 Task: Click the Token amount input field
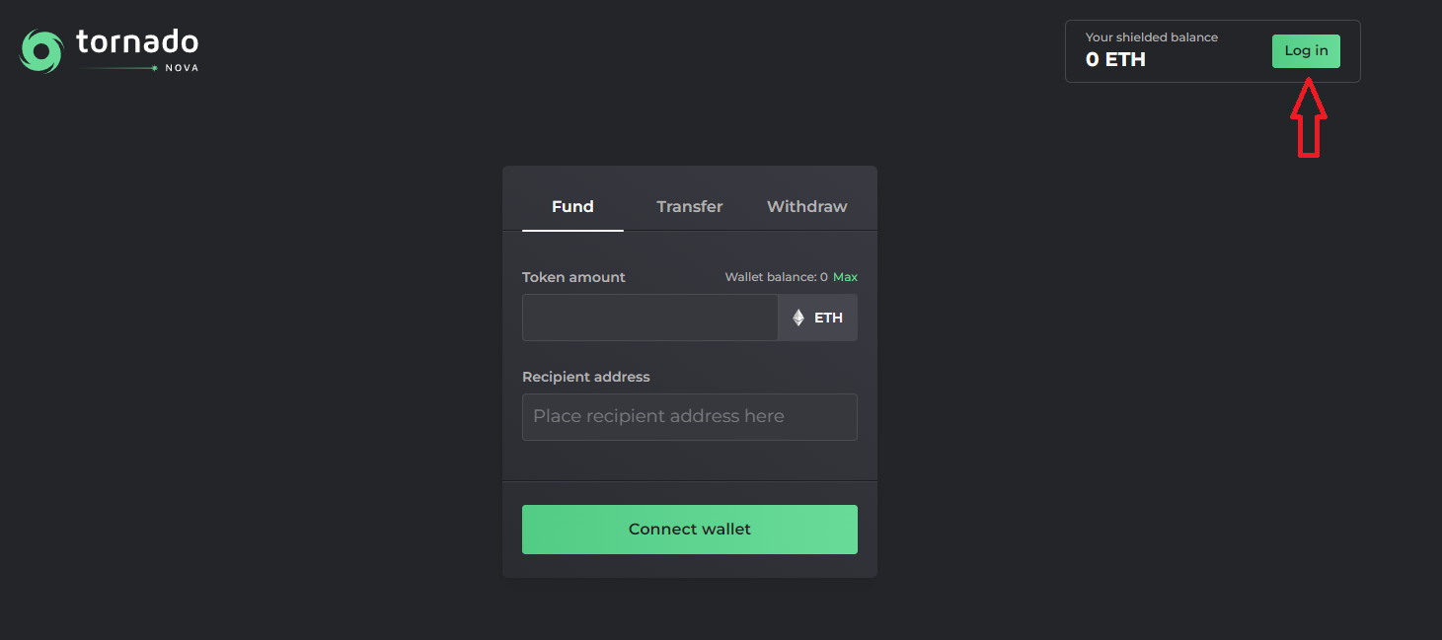(x=649, y=317)
